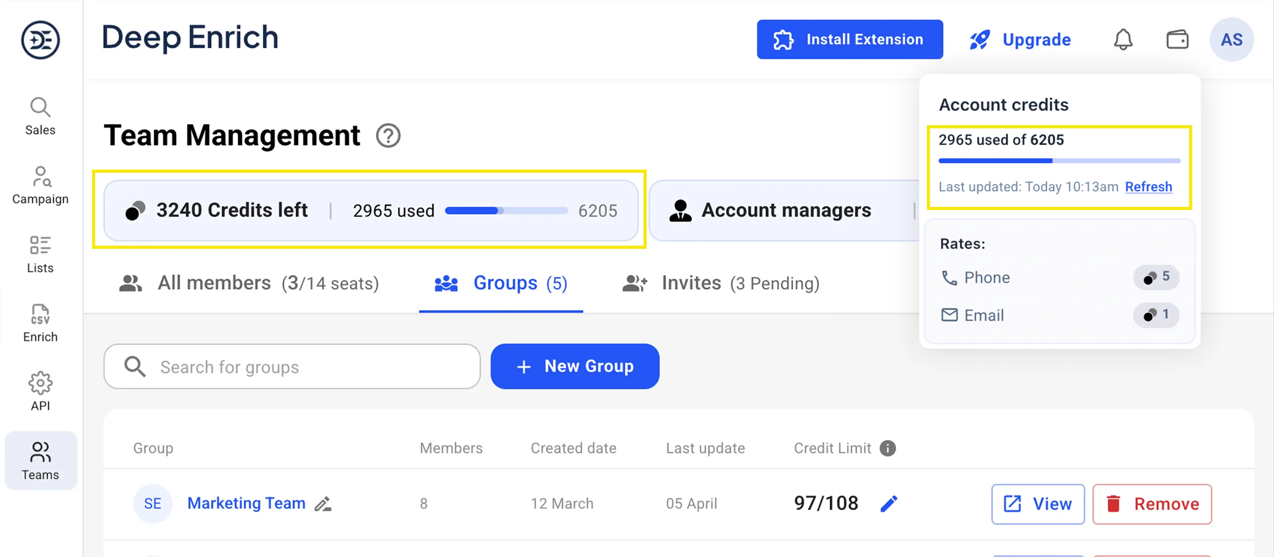
Task: Go to Lists in sidebar
Action: [x=40, y=255]
